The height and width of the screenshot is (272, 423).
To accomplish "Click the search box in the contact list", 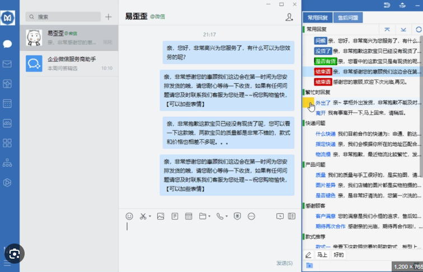I will (63, 17).
